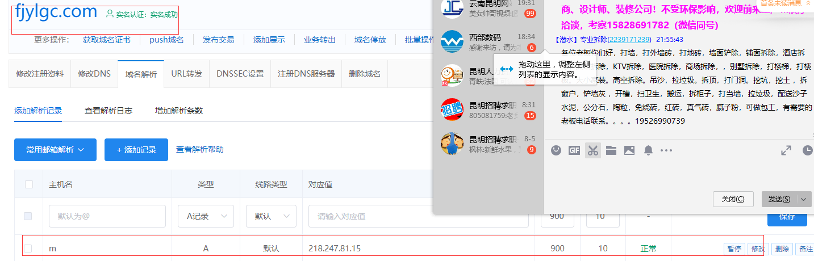Click the + 添加记录 button
814x261 pixels.
136,150
